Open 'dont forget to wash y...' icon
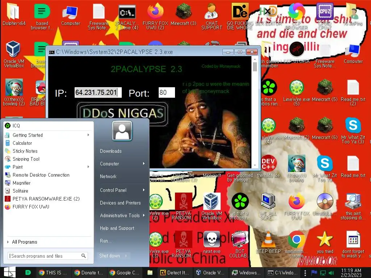371x278 pixels. pos(353,244)
